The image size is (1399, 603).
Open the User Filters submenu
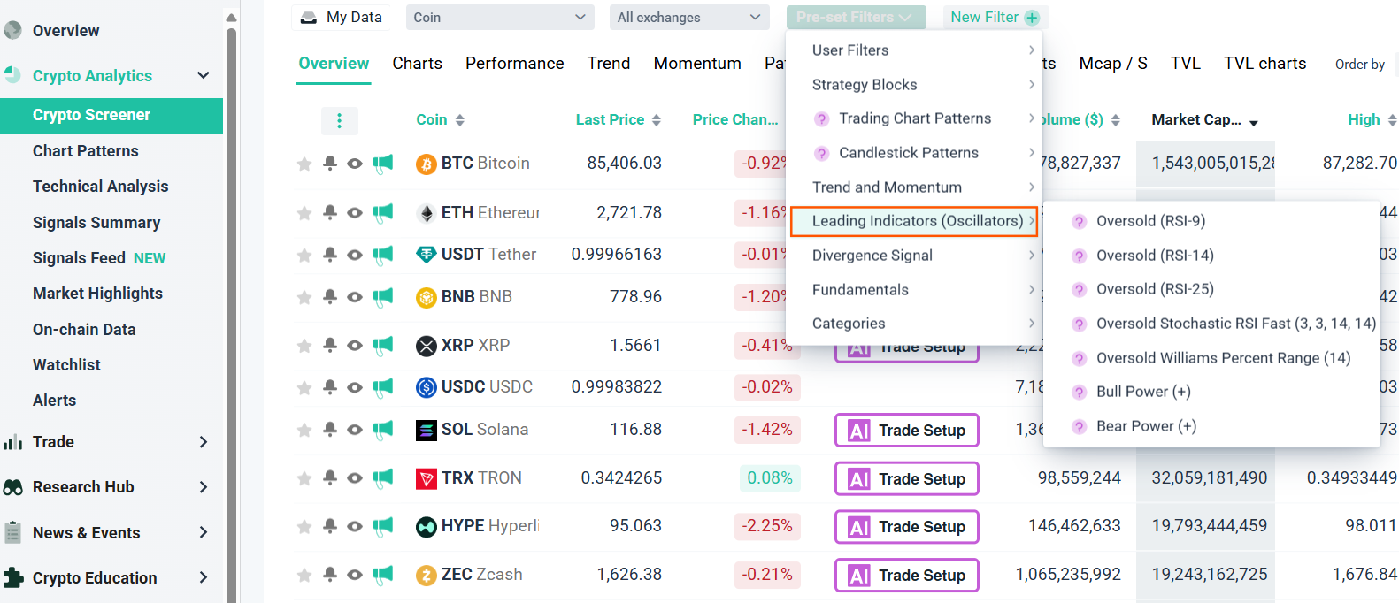(914, 50)
